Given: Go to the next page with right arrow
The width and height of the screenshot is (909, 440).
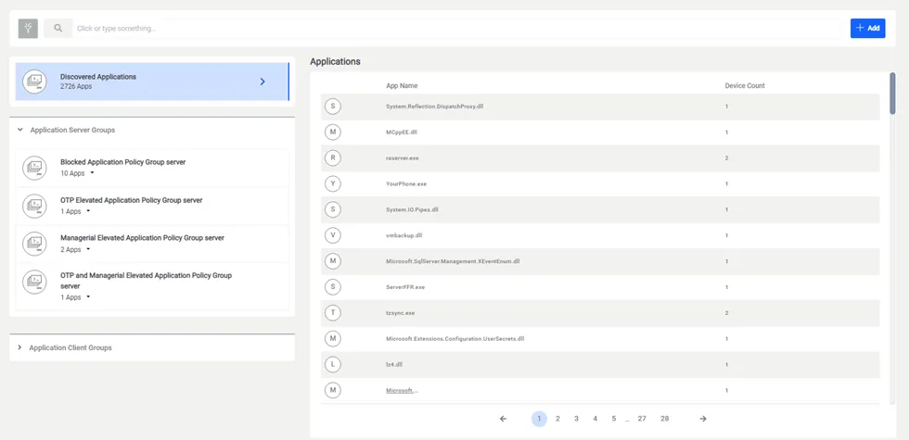Looking at the screenshot, I should point(703,419).
